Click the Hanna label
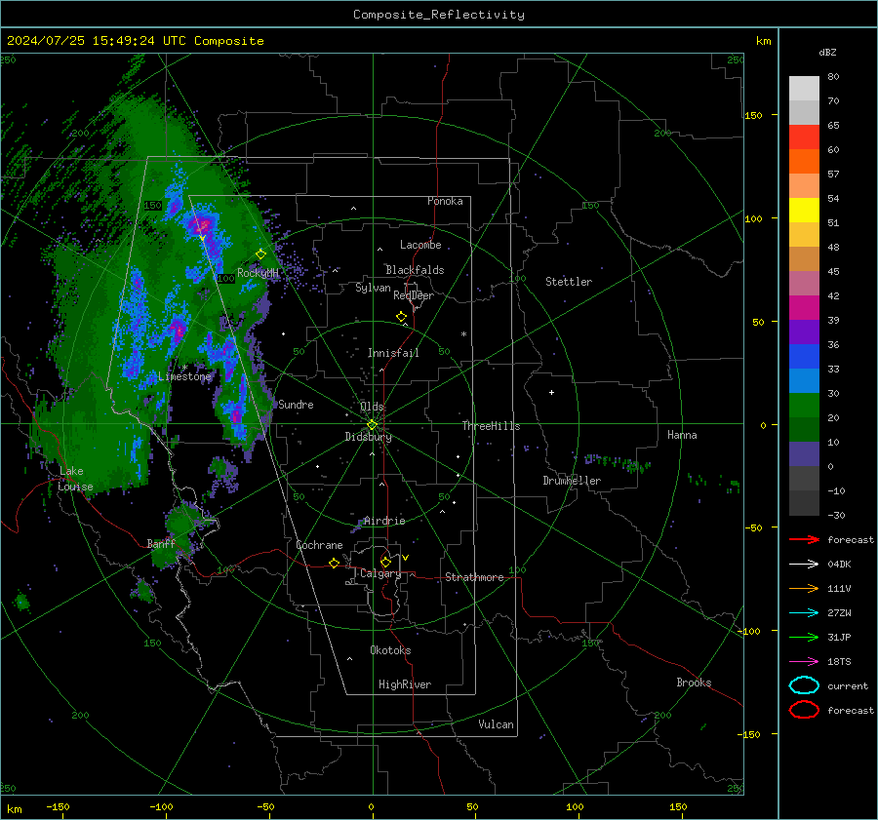Viewport: 878px width, 820px height. 682,435
